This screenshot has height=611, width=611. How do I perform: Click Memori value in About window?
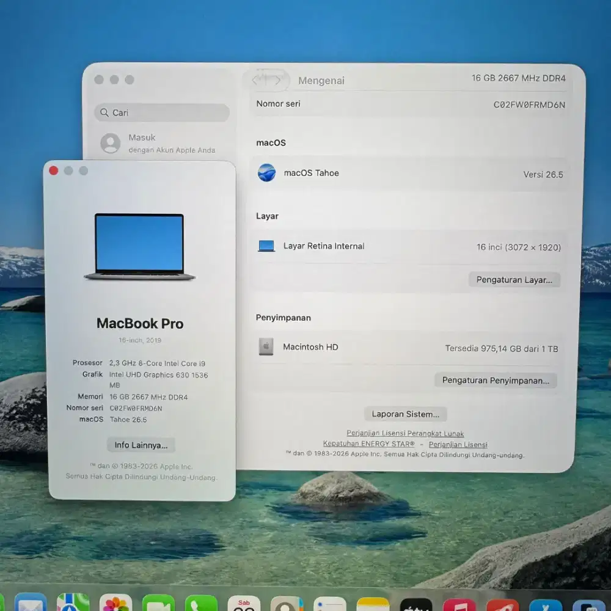[x=148, y=397]
